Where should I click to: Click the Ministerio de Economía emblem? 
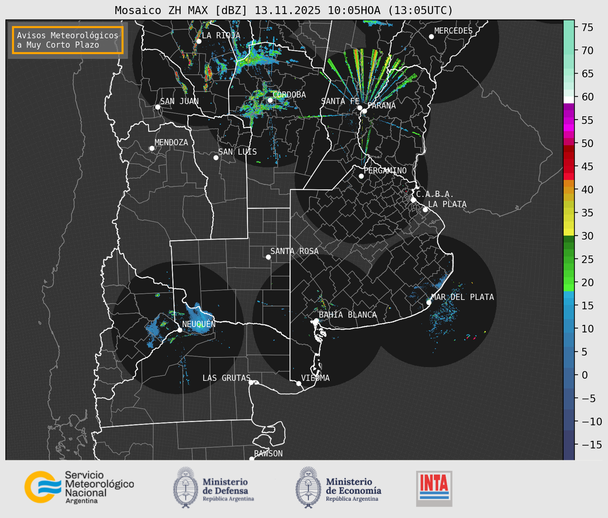[x=308, y=487]
